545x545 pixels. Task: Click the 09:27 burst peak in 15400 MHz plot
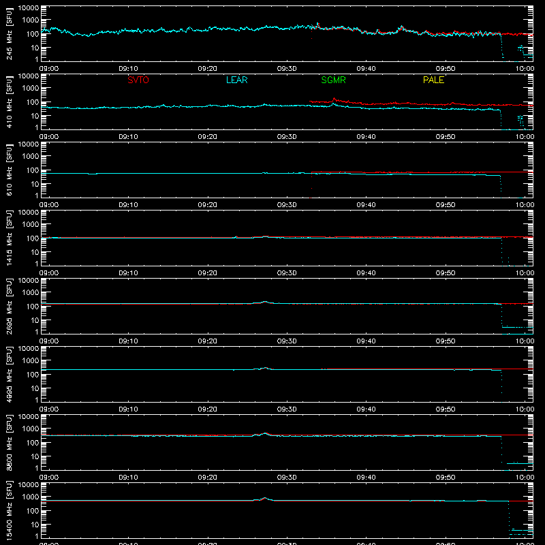click(x=265, y=498)
